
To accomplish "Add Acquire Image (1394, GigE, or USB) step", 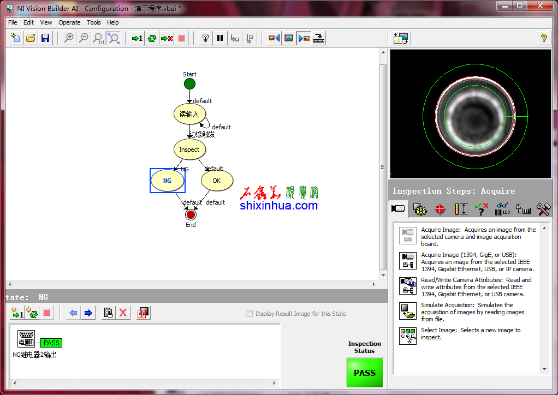I will (467, 262).
